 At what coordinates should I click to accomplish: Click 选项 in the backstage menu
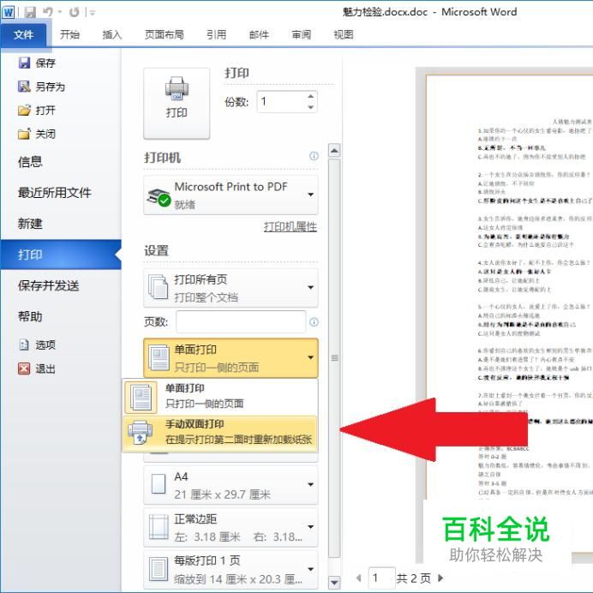(37, 344)
